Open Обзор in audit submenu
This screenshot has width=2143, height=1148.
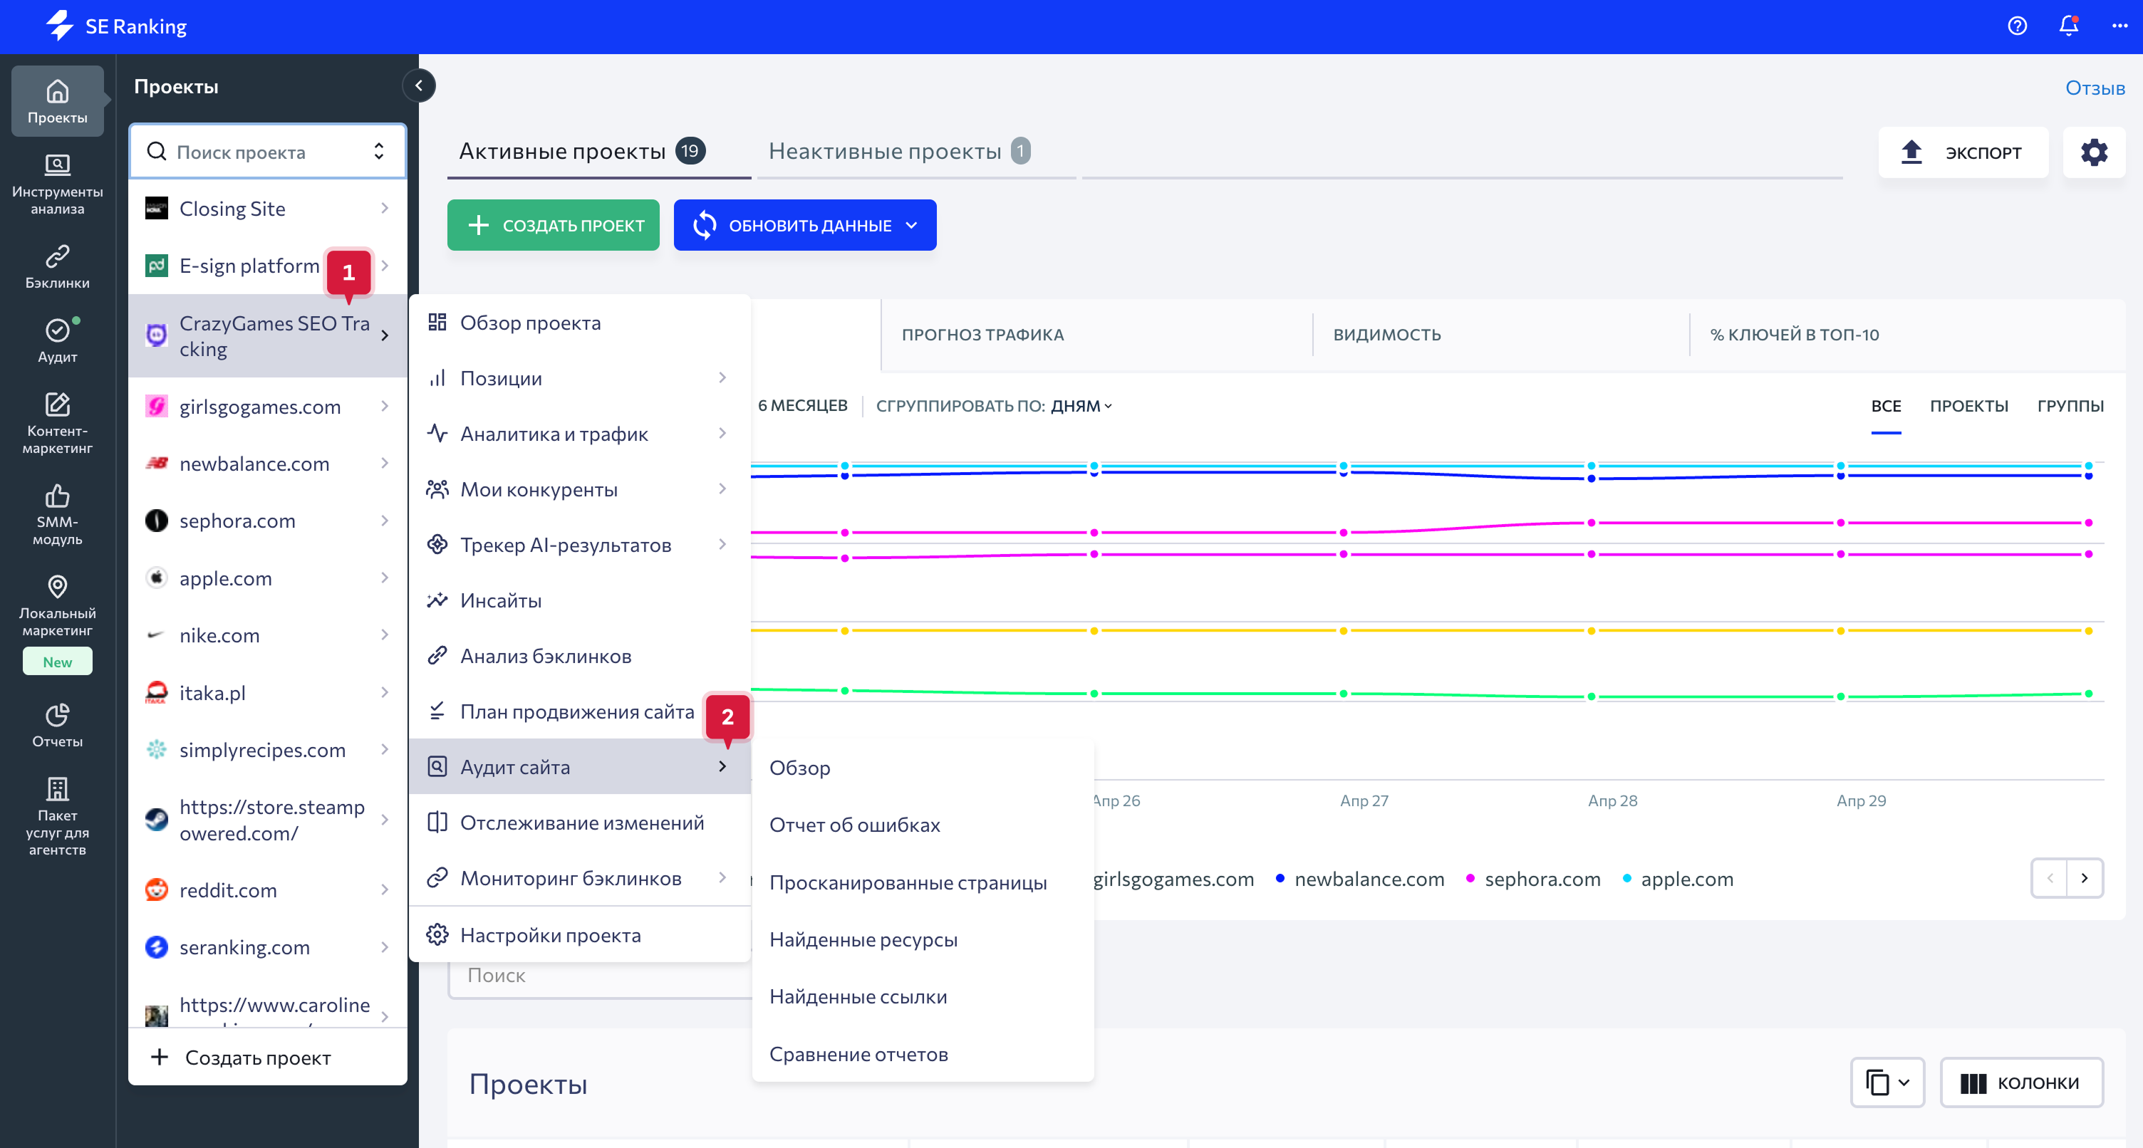coord(923,767)
